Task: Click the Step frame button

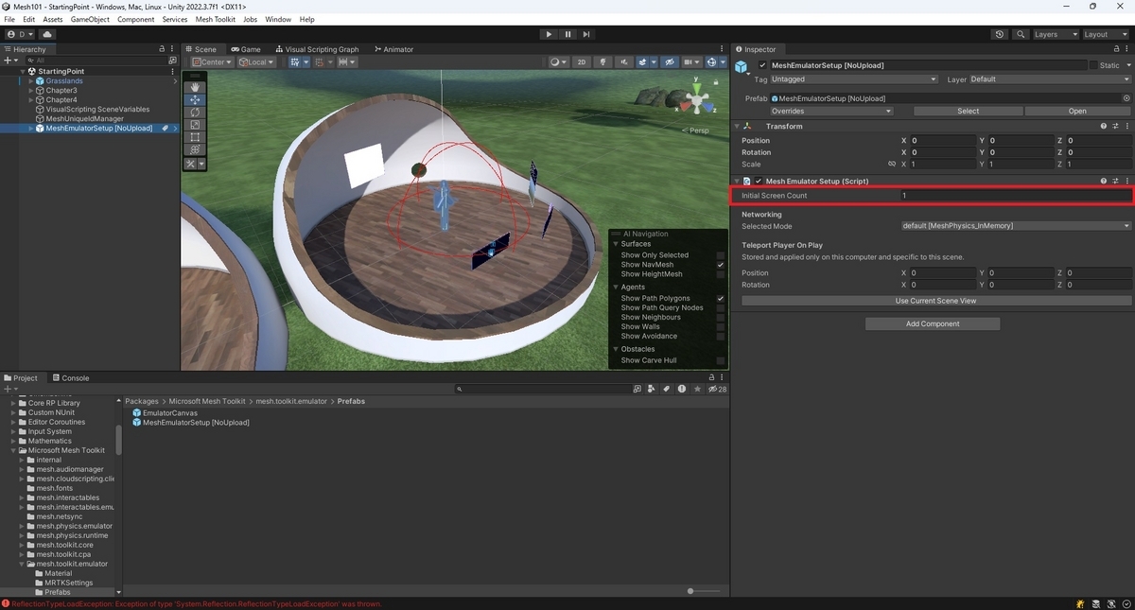Action: tap(586, 34)
